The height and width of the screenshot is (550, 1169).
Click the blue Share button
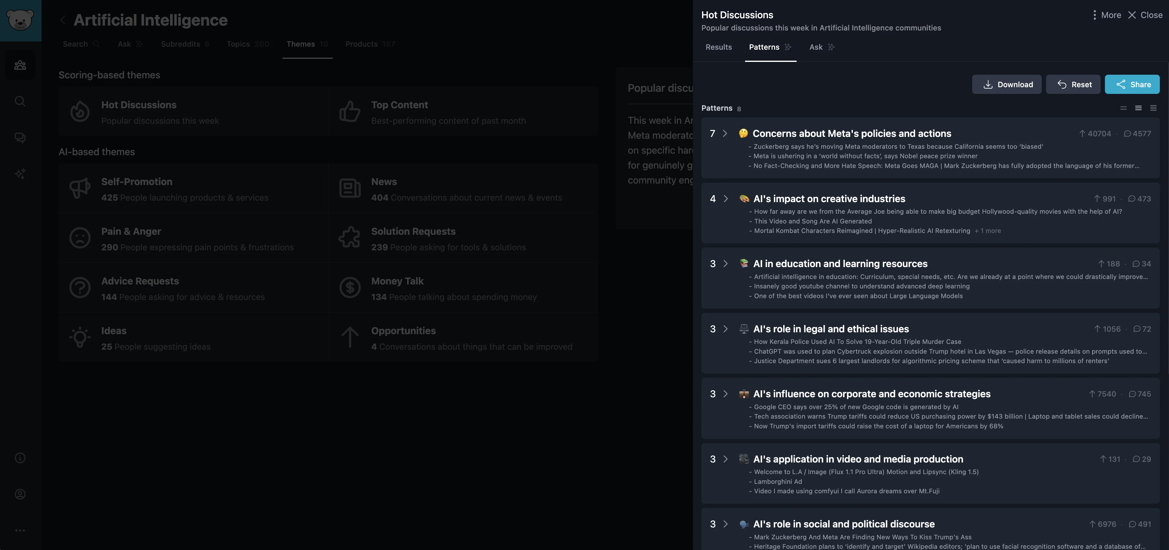(1132, 84)
